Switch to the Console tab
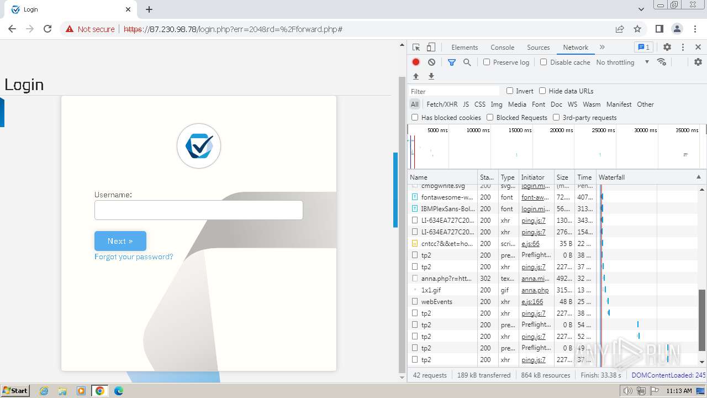 502,48
